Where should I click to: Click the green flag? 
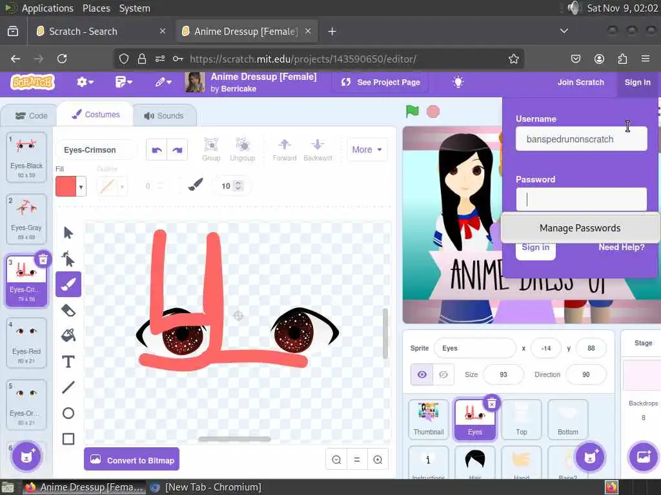412,111
